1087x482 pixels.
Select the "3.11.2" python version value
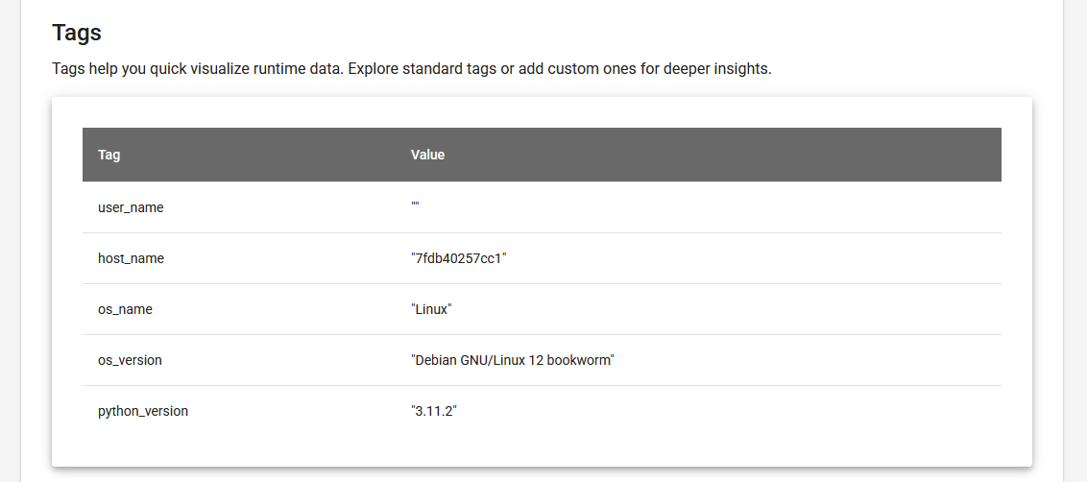433,411
